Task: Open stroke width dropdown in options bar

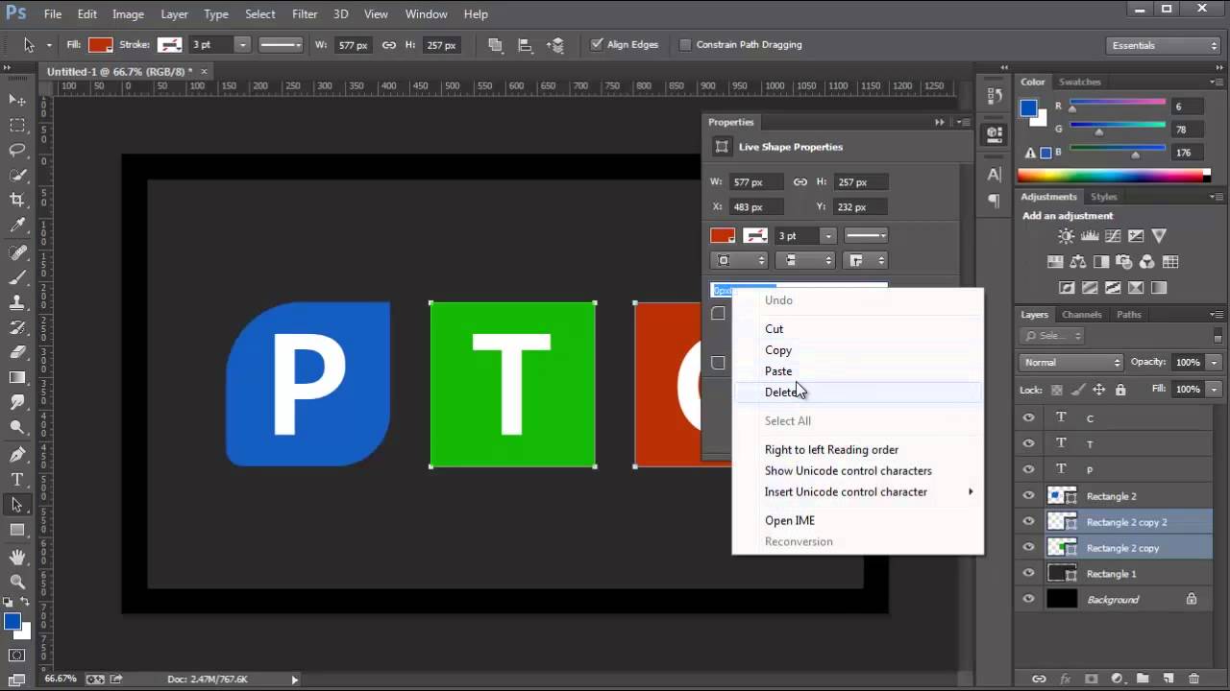Action: point(242,44)
